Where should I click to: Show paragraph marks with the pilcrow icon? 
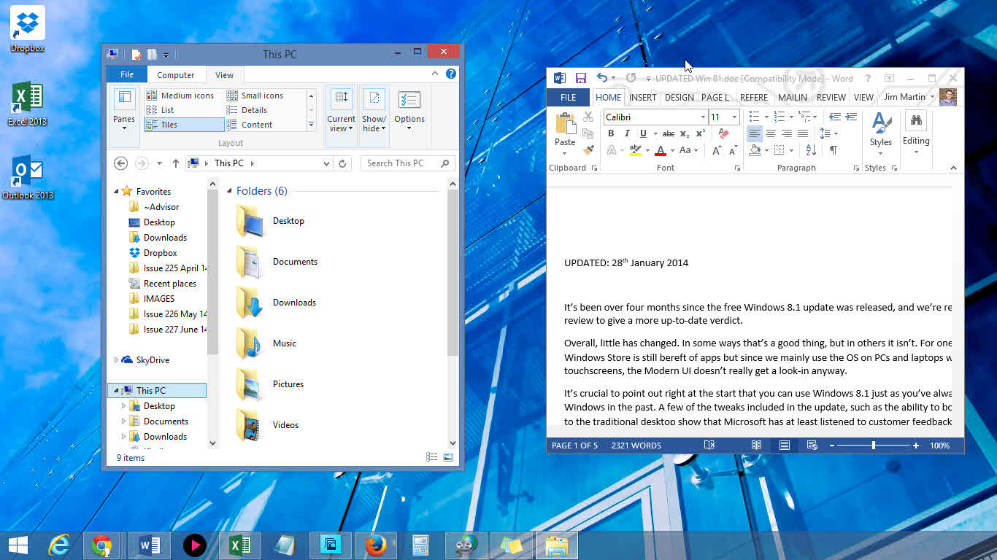click(x=833, y=150)
